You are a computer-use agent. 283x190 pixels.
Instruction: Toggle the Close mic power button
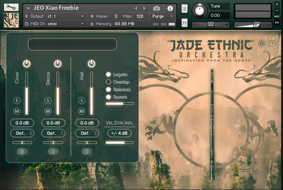tap(27, 64)
